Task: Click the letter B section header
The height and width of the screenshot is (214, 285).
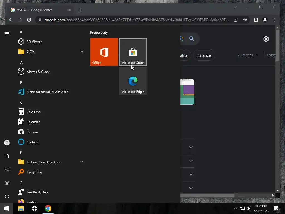Action: pos(21,82)
